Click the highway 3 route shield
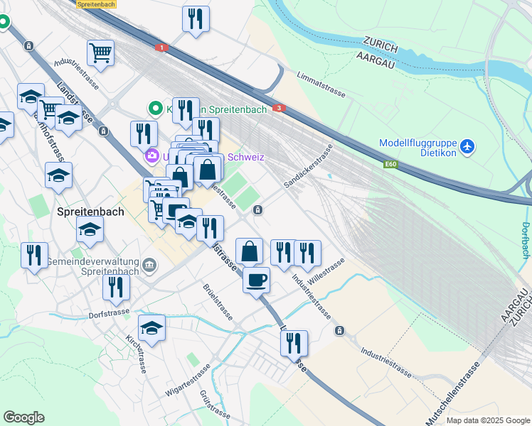This screenshot has width=532, height=426. (279, 108)
